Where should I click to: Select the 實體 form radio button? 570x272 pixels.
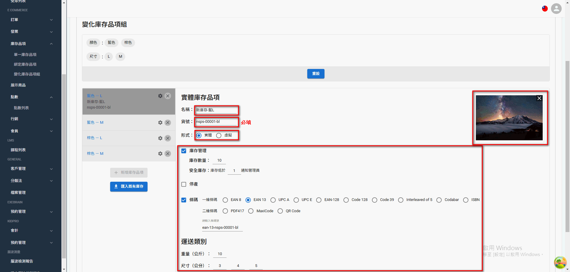point(199,136)
